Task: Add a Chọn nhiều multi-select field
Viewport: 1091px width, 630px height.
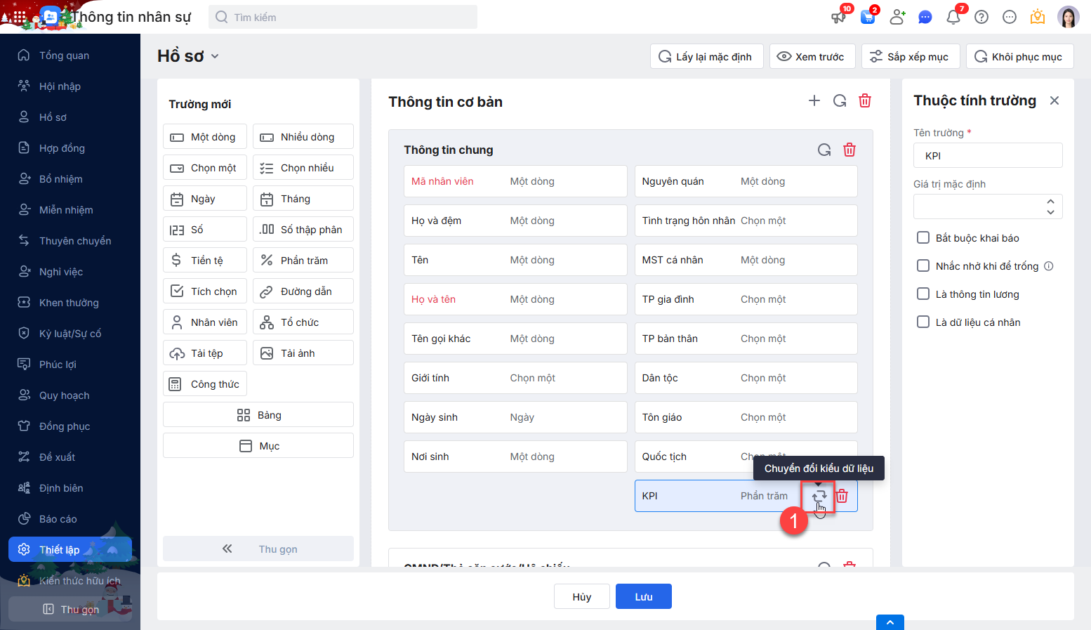Action: point(303,167)
